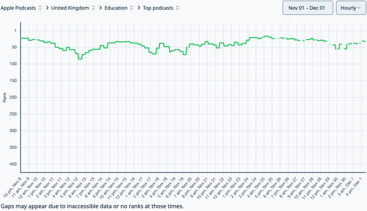The image size is (367, 211).
Task: Click the x-axis label 1 am, Nov 30
Action: 329,188
